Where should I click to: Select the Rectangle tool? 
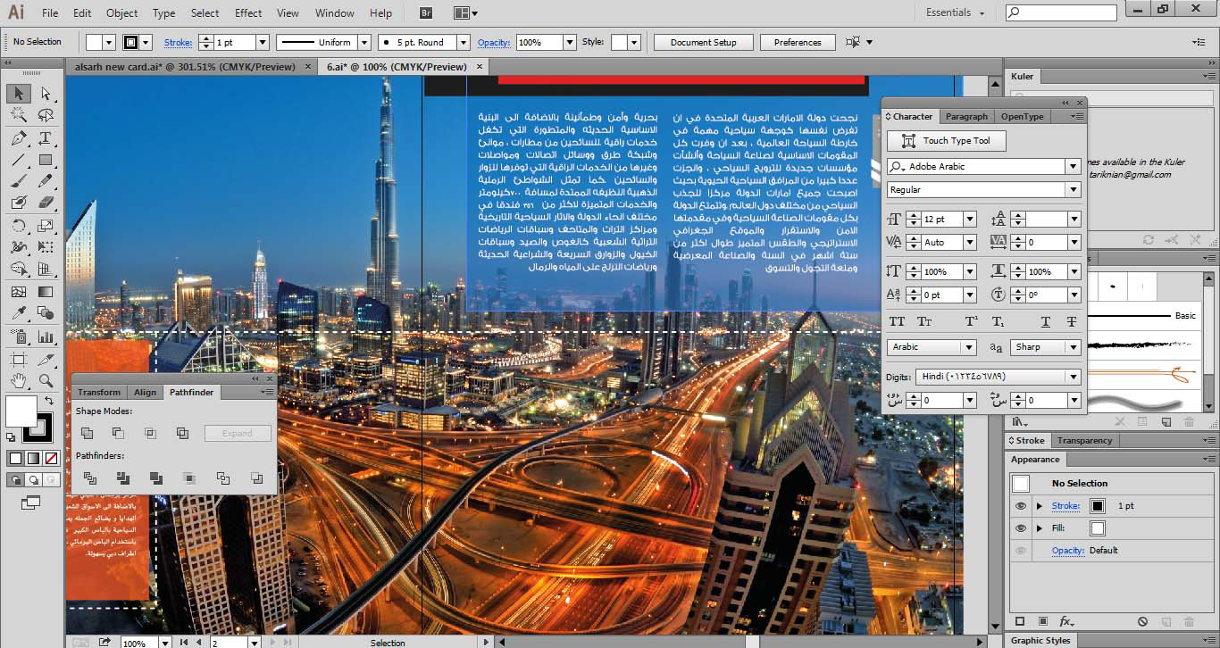tap(46, 161)
